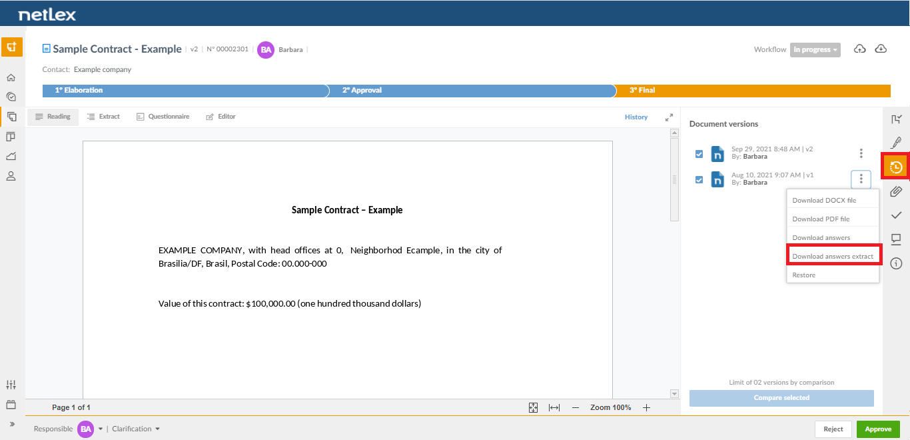This screenshot has height=440, width=910.
Task: Click the BA avatar next to Barbara
Action: pos(266,49)
